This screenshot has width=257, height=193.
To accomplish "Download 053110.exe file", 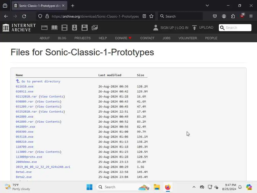I will [x=25, y=137].
